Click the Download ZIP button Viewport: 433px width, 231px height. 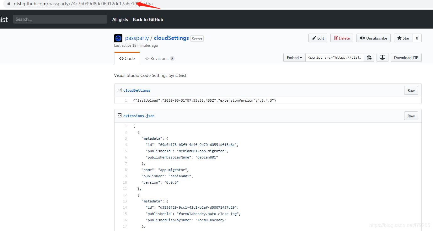point(406,57)
